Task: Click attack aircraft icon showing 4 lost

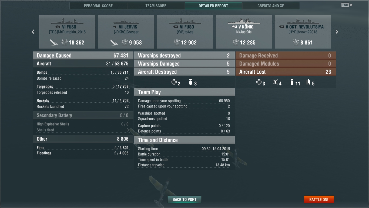Action: tap(275, 82)
